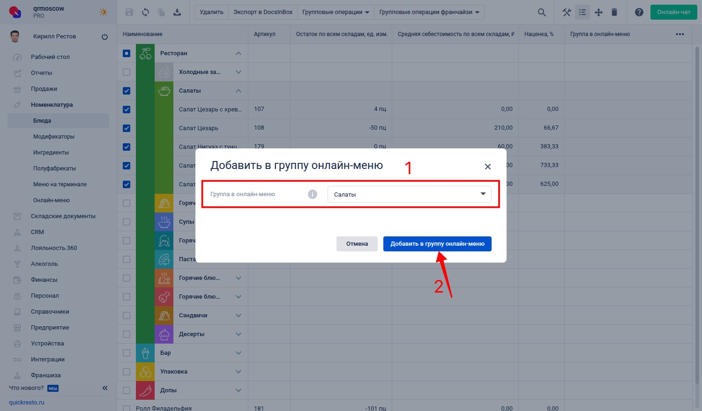The width and height of the screenshot is (702, 411).
Task: Check the Бар checkbox
Action: click(x=127, y=353)
